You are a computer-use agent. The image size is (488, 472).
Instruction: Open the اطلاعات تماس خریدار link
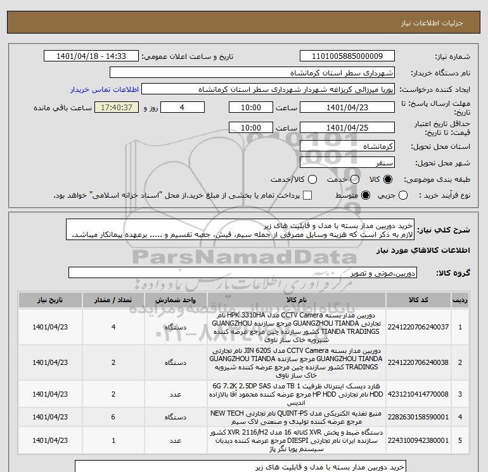click(105, 89)
